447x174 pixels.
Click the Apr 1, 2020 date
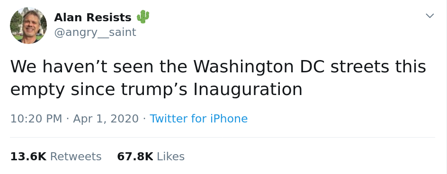coord(106,119)
